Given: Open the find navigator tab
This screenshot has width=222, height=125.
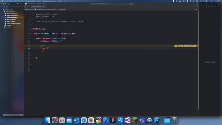Looking at the screenshot, I should click(9, 7).
